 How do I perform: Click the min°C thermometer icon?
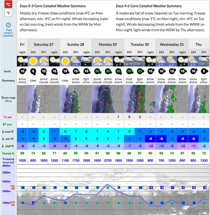coord(3,139)
